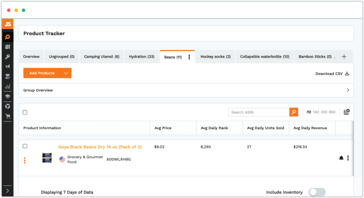Open the Add Products dropdown arrow
Screen dimensions: 364x198
(66, 73)
